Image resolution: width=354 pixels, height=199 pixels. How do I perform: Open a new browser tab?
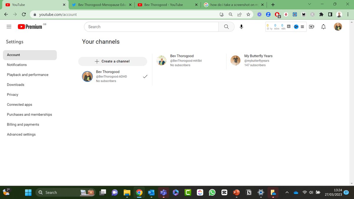point(273,5)
